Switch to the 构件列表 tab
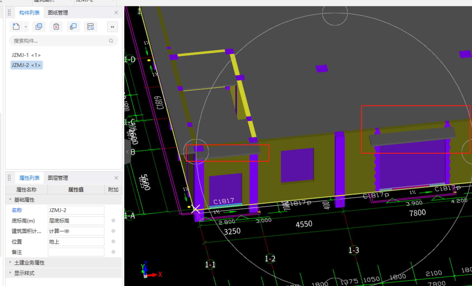 pyautogui.click(x=29, y=13)
